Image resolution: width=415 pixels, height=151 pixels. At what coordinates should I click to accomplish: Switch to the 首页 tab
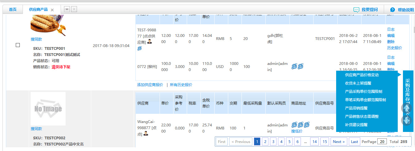tap(13, 10)
